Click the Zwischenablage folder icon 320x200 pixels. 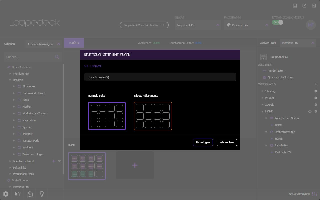[x=19, y=154]
